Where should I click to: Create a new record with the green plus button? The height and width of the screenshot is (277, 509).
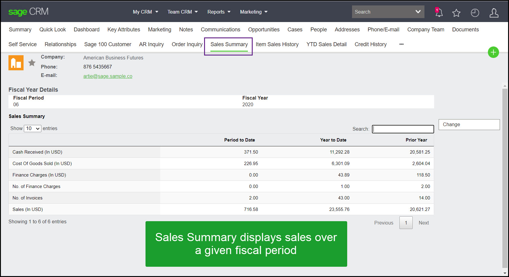(493, 52)
